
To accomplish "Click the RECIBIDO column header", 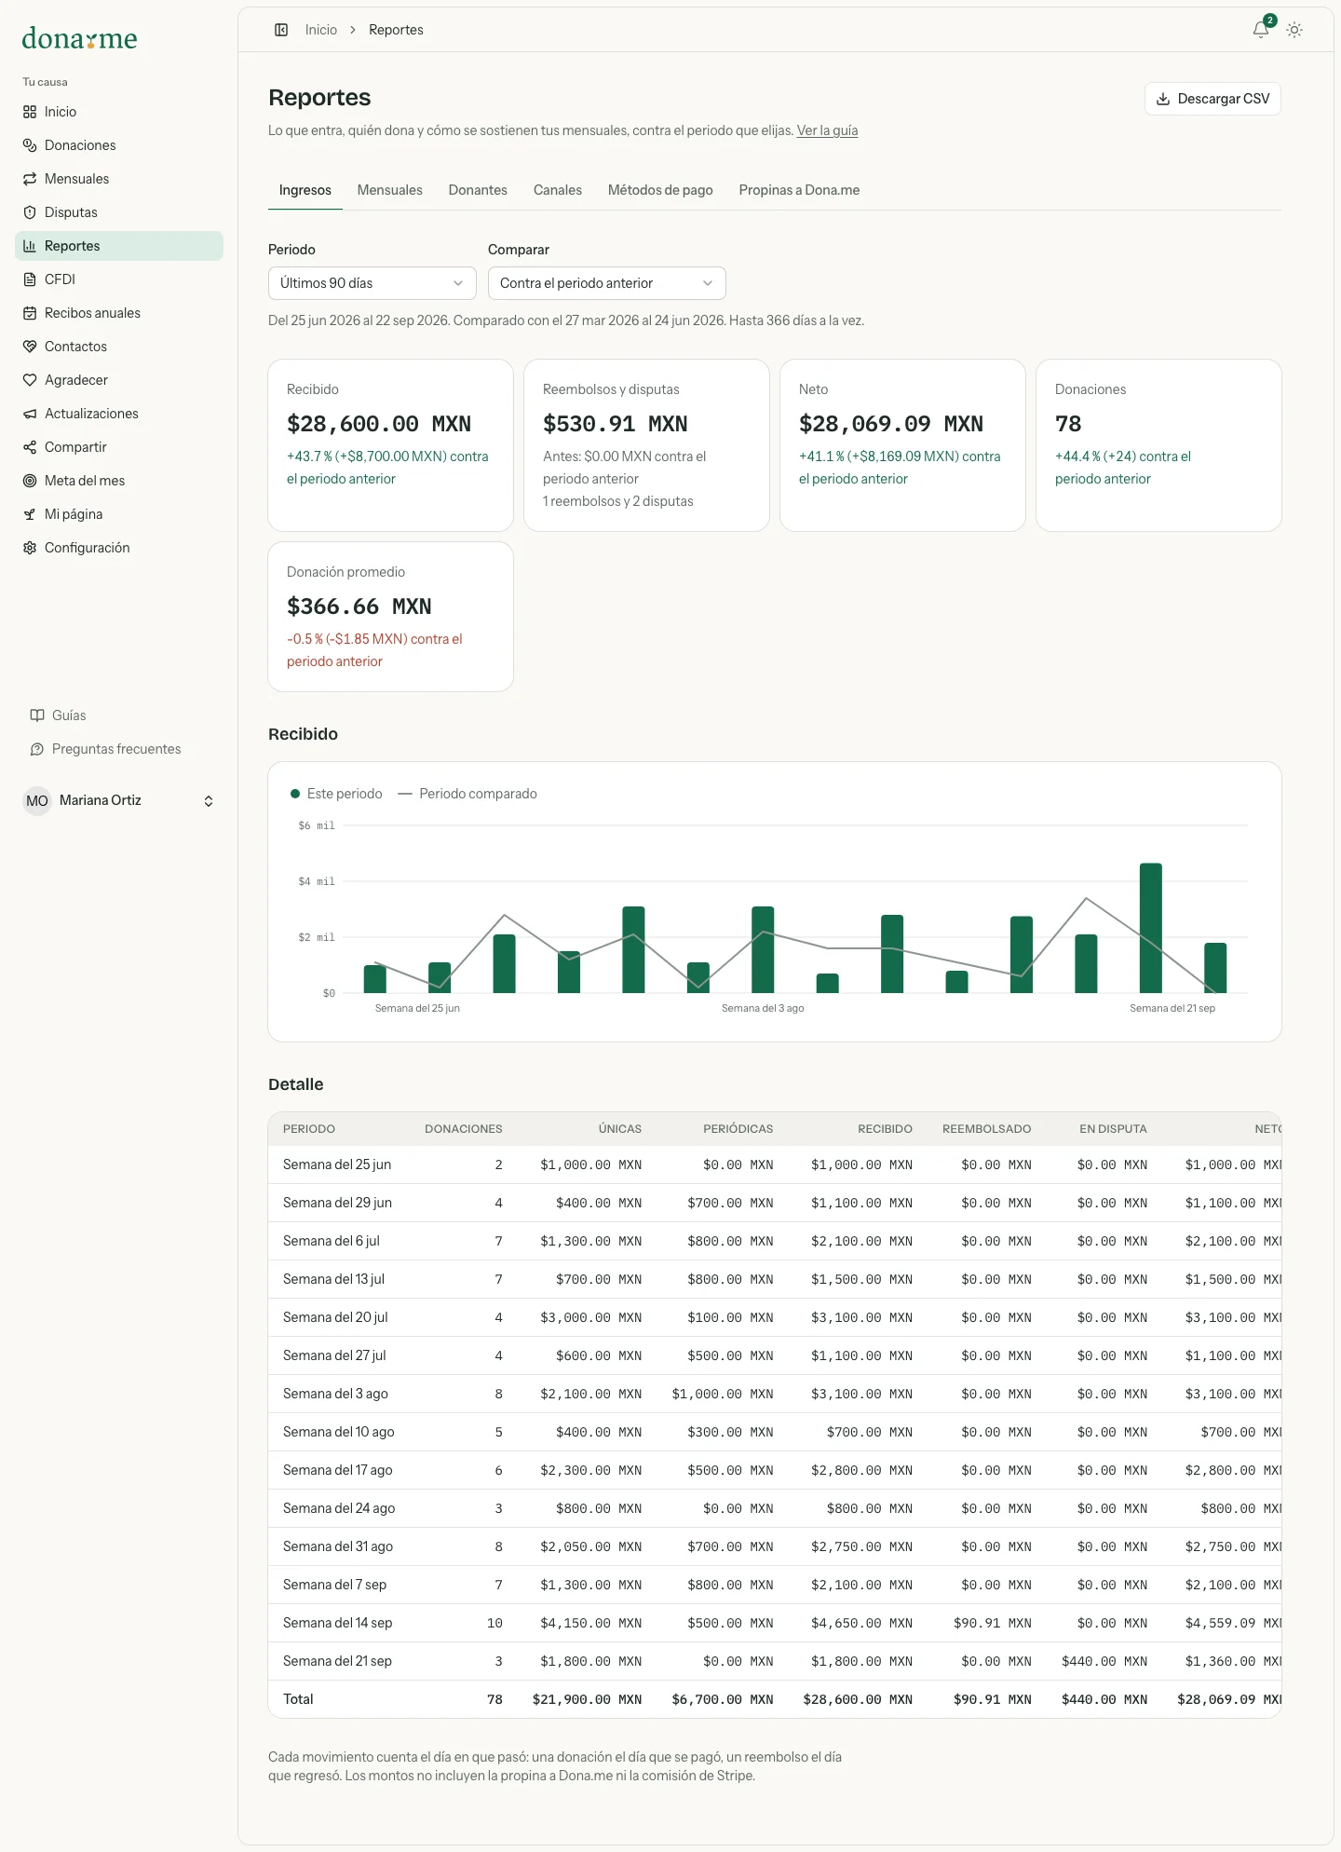I will (885, 1129).
